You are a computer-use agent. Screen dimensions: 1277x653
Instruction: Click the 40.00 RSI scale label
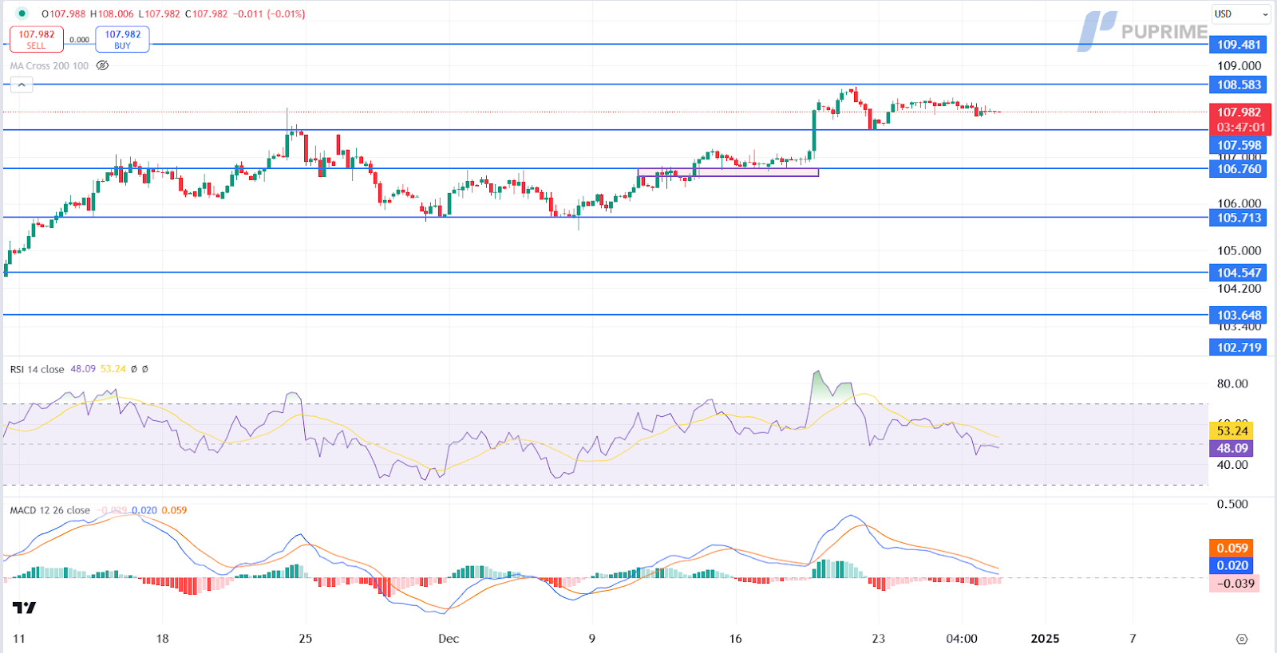[1232, 465]
